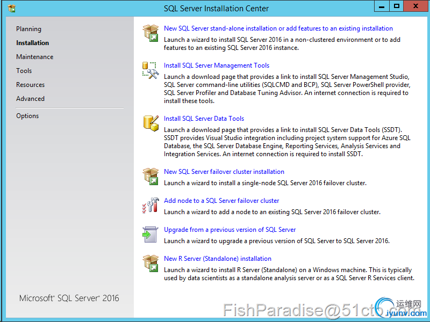Show the Resources section
Screen dimensions: 430x322
coord(31,85)
